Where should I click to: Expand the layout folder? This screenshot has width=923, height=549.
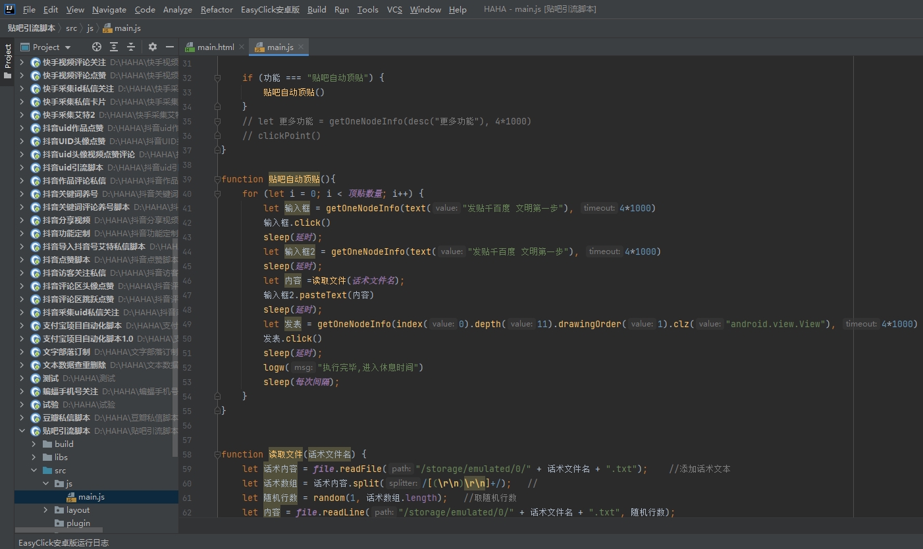tap(45, 510)
